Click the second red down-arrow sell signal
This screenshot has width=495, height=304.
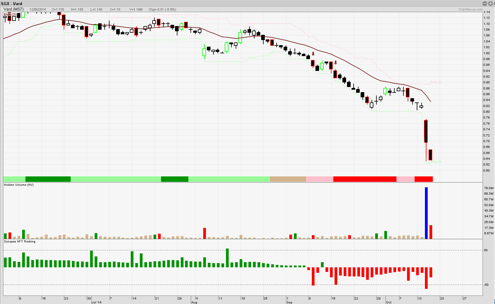click(x=335, y=63)
